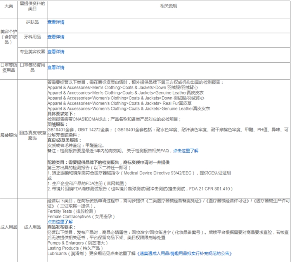Click the 羽绒服装 heading
Image resolution: width=291 pixels, height=262 pixels.
pyautogui.click(x=57, y=124)
